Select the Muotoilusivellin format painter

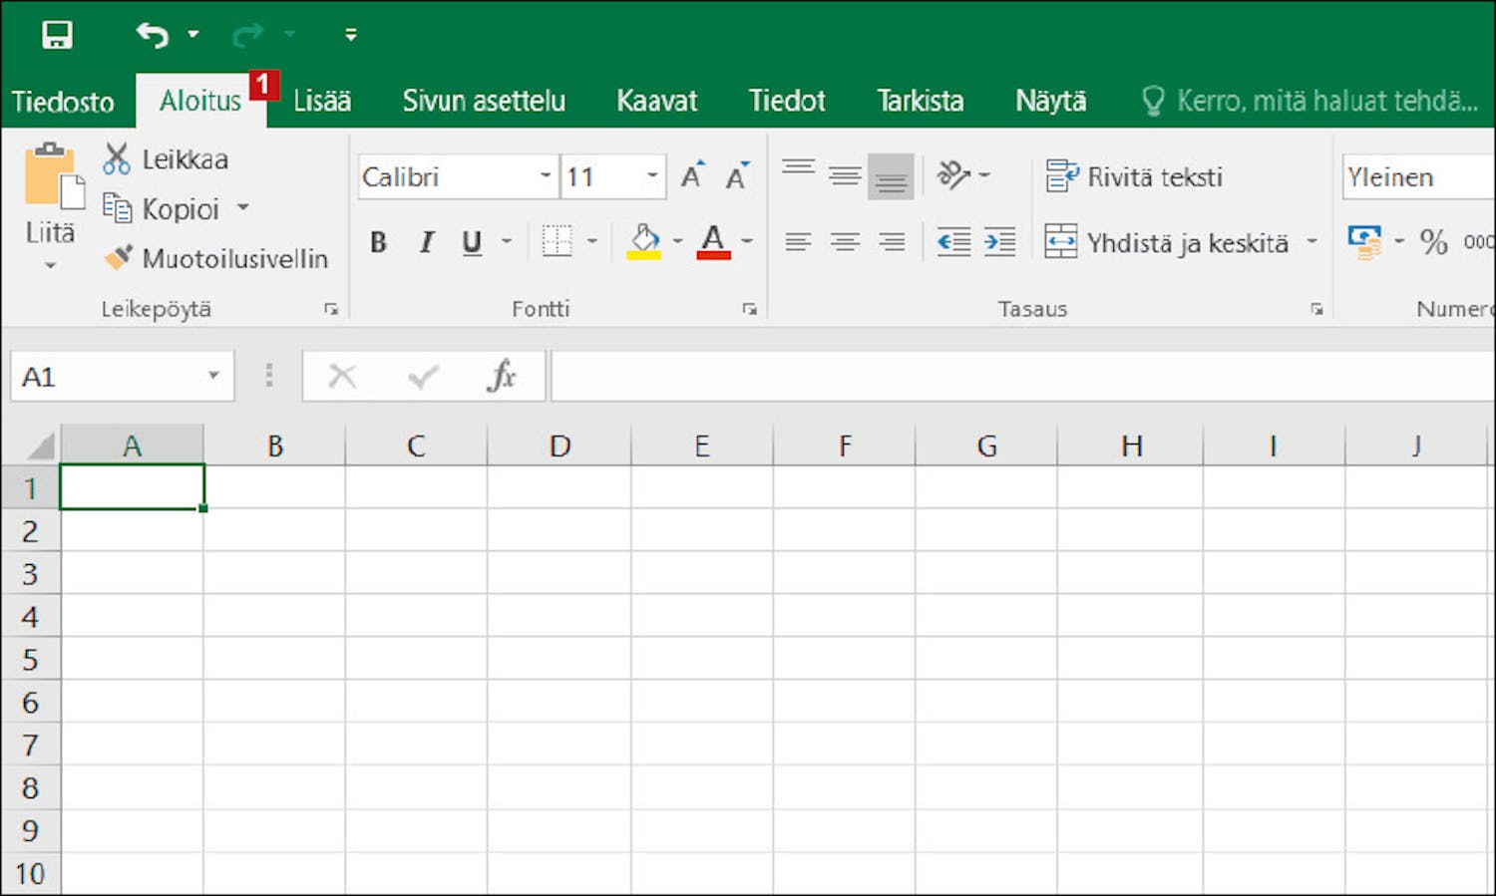click(216, 258)
